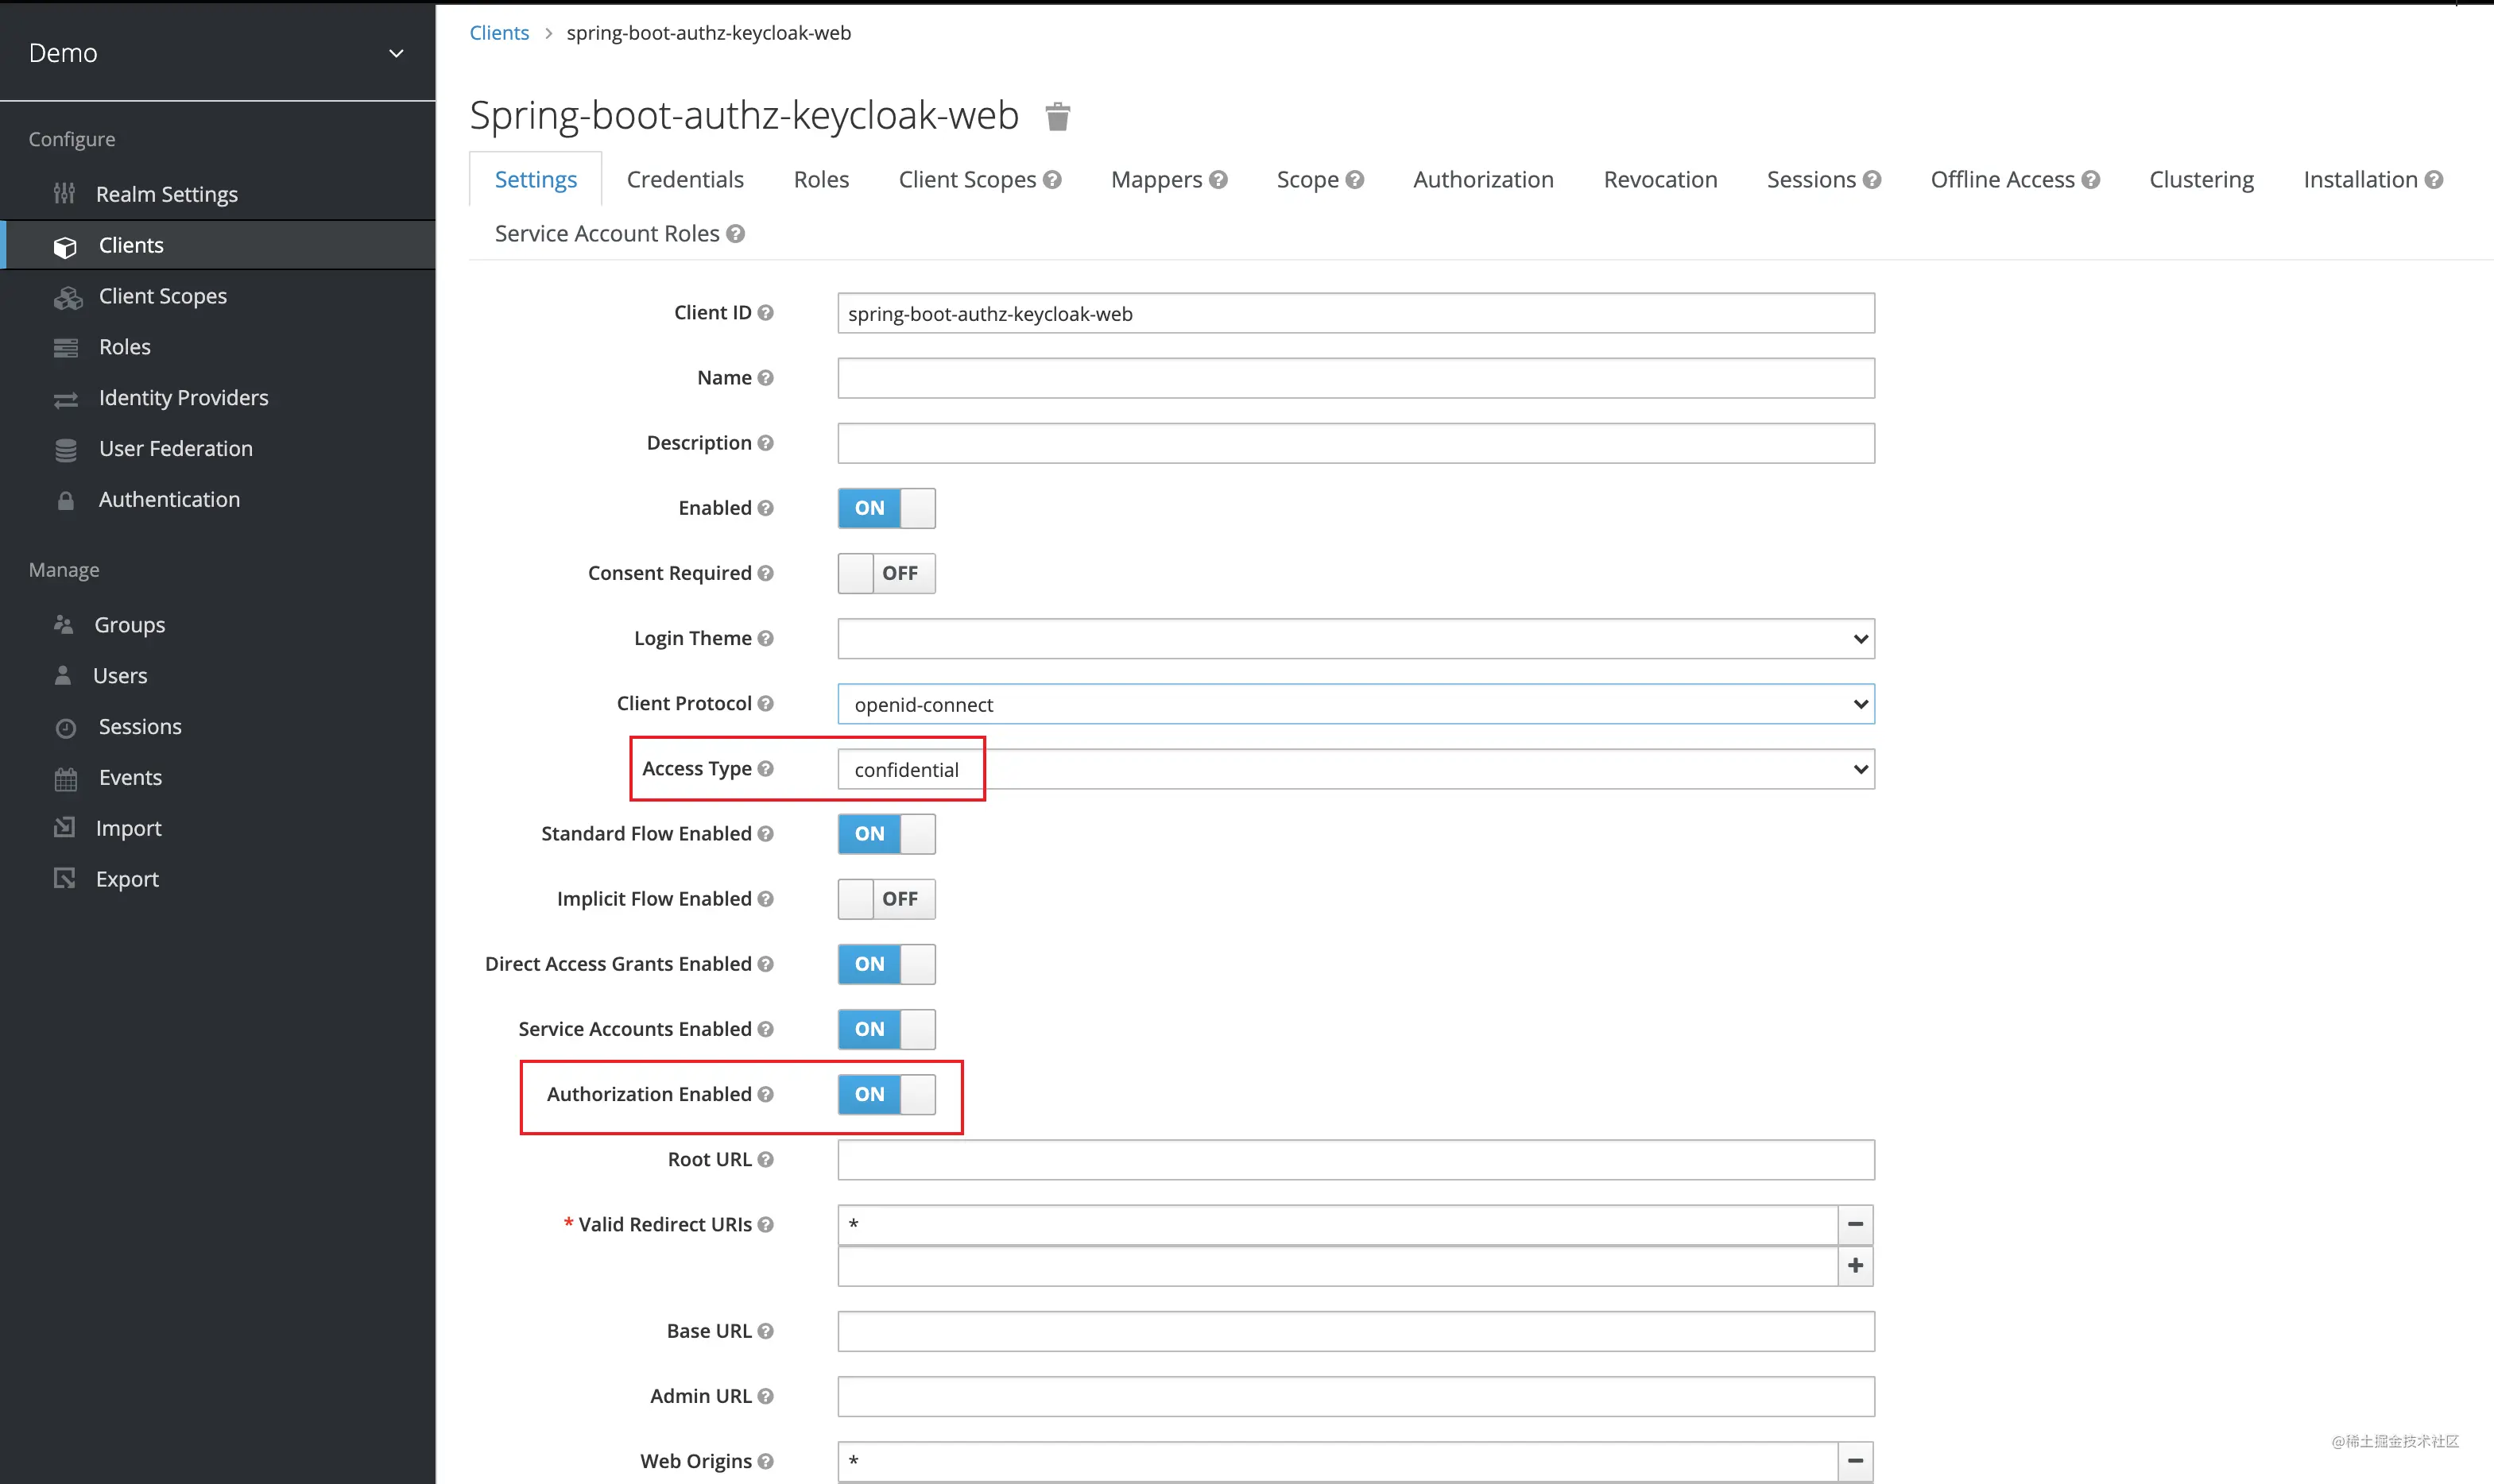Image resolution: width=2494 pixels, height=1484 pixels.
Task: Click the Users person icon
Action: pyautogui.click(x=63, y=675)
